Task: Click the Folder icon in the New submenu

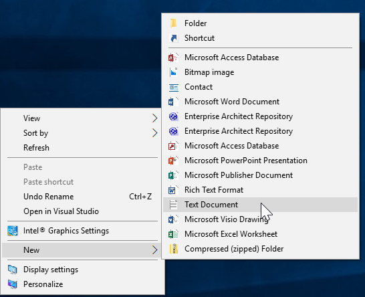Action: (x=173, y=23)
